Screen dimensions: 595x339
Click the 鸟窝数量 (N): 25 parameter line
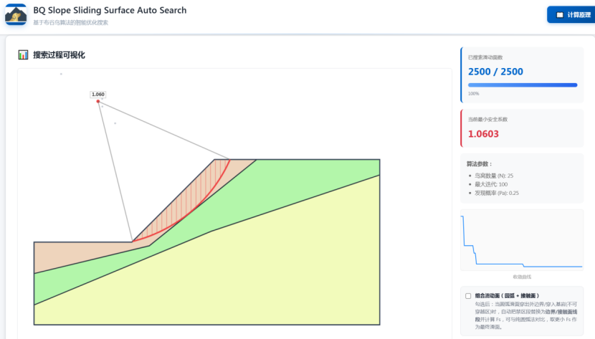tap(494, 176)
